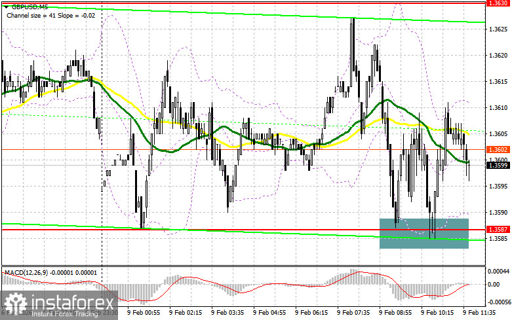Click the '9 Feb 00:55' time label
512x320 pixels.
click(144, 313)
